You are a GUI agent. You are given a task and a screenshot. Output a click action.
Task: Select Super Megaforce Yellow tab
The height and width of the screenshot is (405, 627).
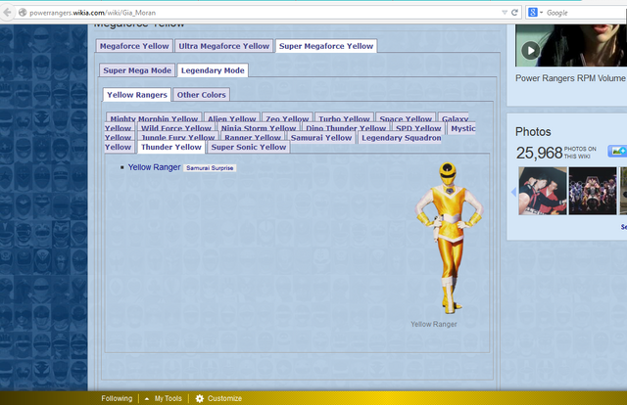[326, 46]
